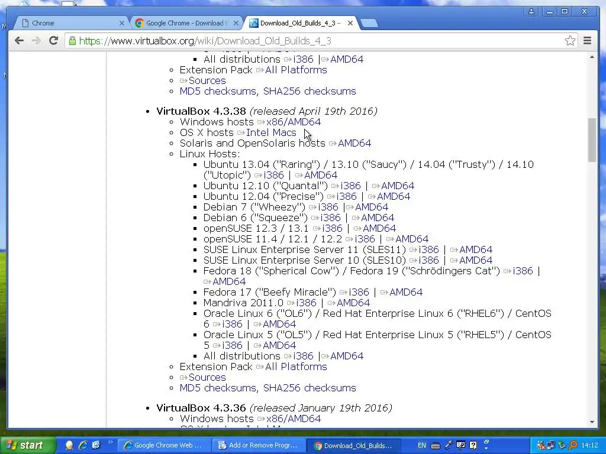
Task: Close the first Chrome tab
Action: pyautogui.click(x=121, y=23)
